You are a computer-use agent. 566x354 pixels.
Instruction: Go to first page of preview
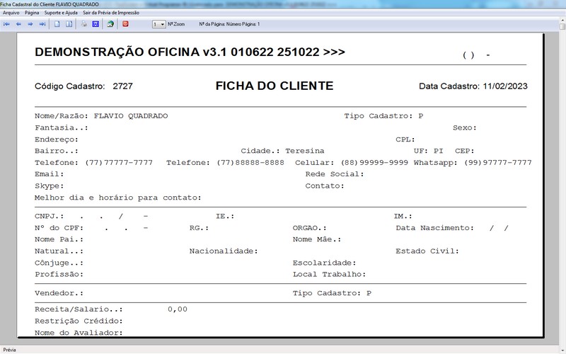coord(6,24)
